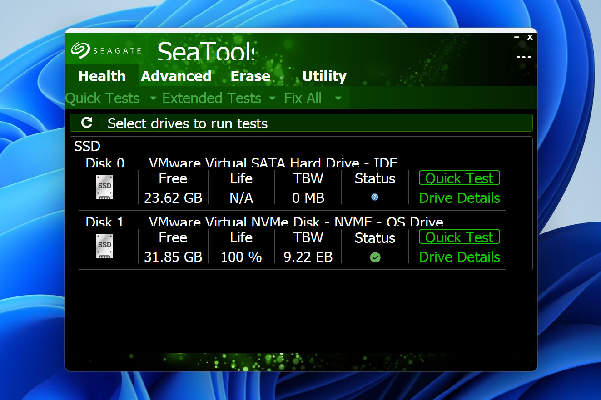The width and height of the screenshot is (601, 400).
Task: Click the Disk 1 green check status icon
Action: pos(375,257)
